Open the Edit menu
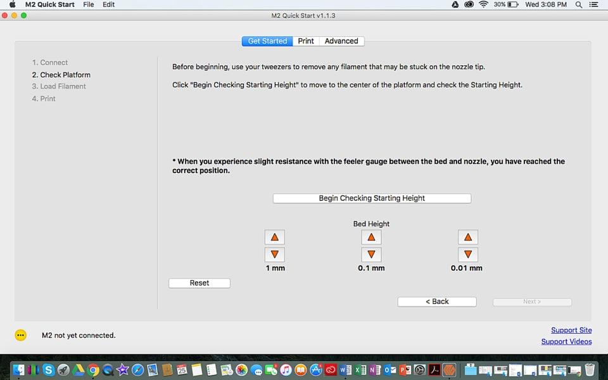 [109, 4]
